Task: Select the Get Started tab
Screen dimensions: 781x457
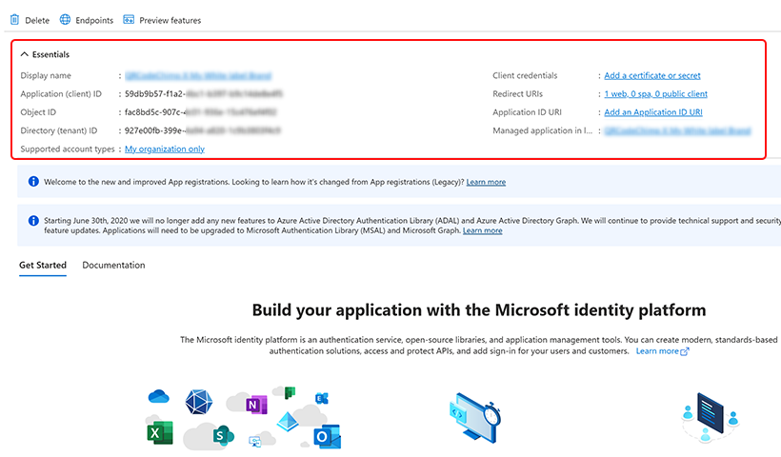Action: click(43, 266)
